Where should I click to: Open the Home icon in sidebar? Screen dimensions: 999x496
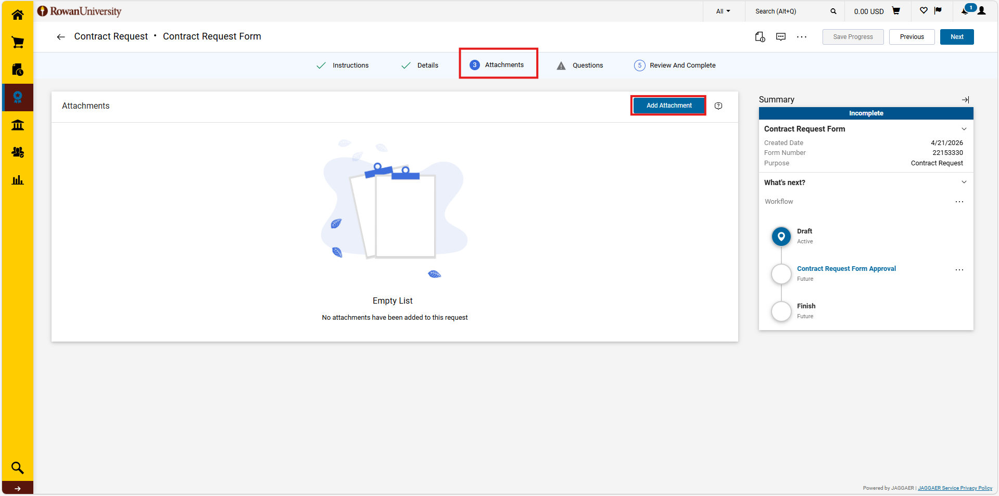[x=18, y=15]
